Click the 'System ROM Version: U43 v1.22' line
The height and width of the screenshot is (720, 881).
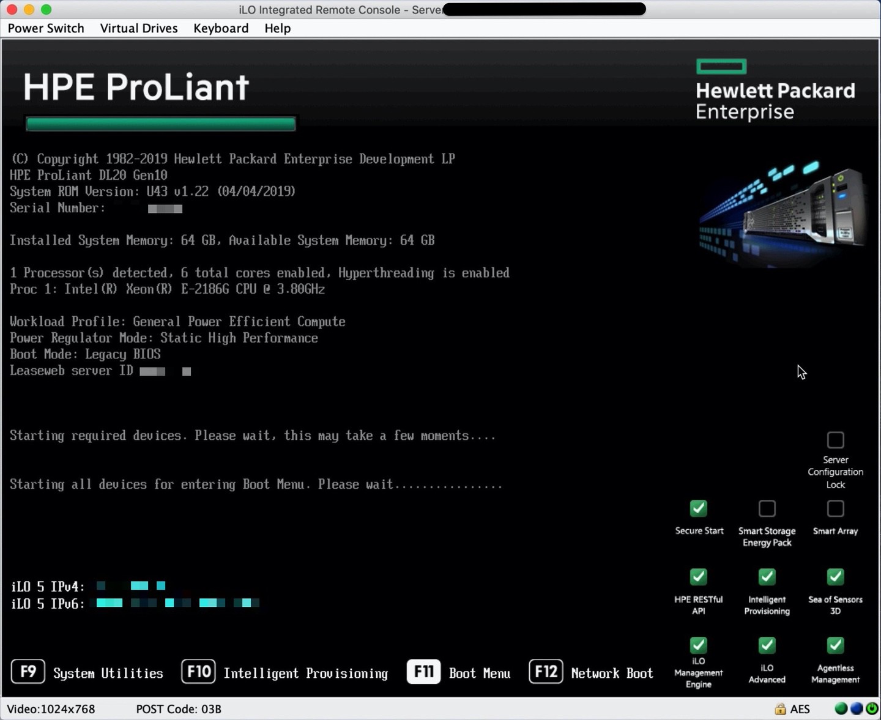152,191
